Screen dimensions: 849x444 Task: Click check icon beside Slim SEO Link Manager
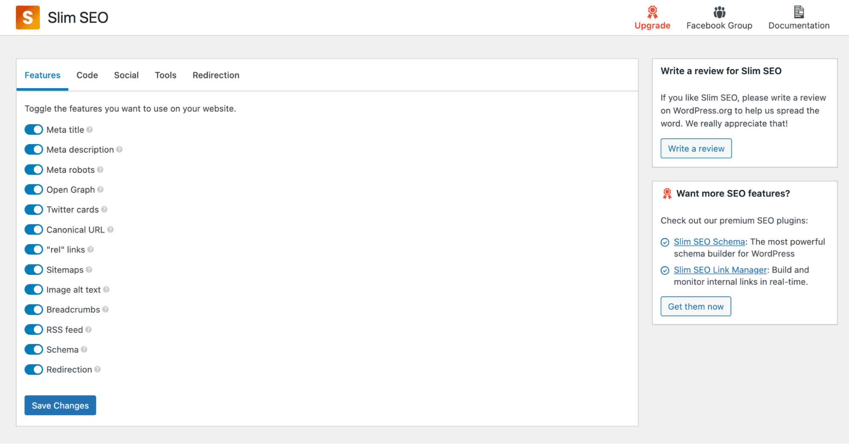pos(665,271)
